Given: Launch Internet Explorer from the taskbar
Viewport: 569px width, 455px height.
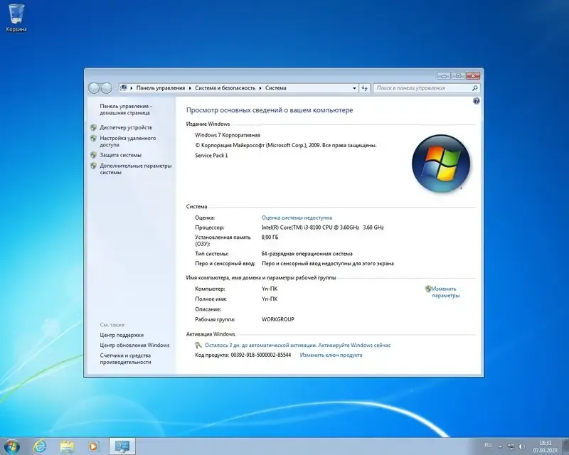Looking at the screenshot, I should click(x=41, y=447).
